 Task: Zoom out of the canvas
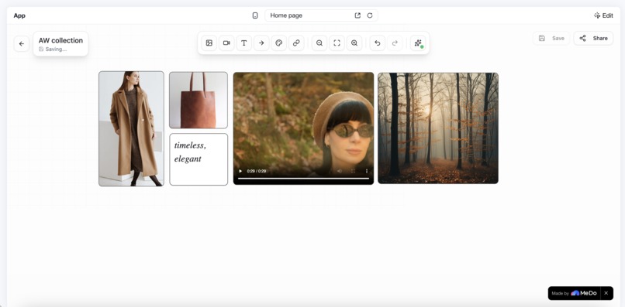(319, 43)
